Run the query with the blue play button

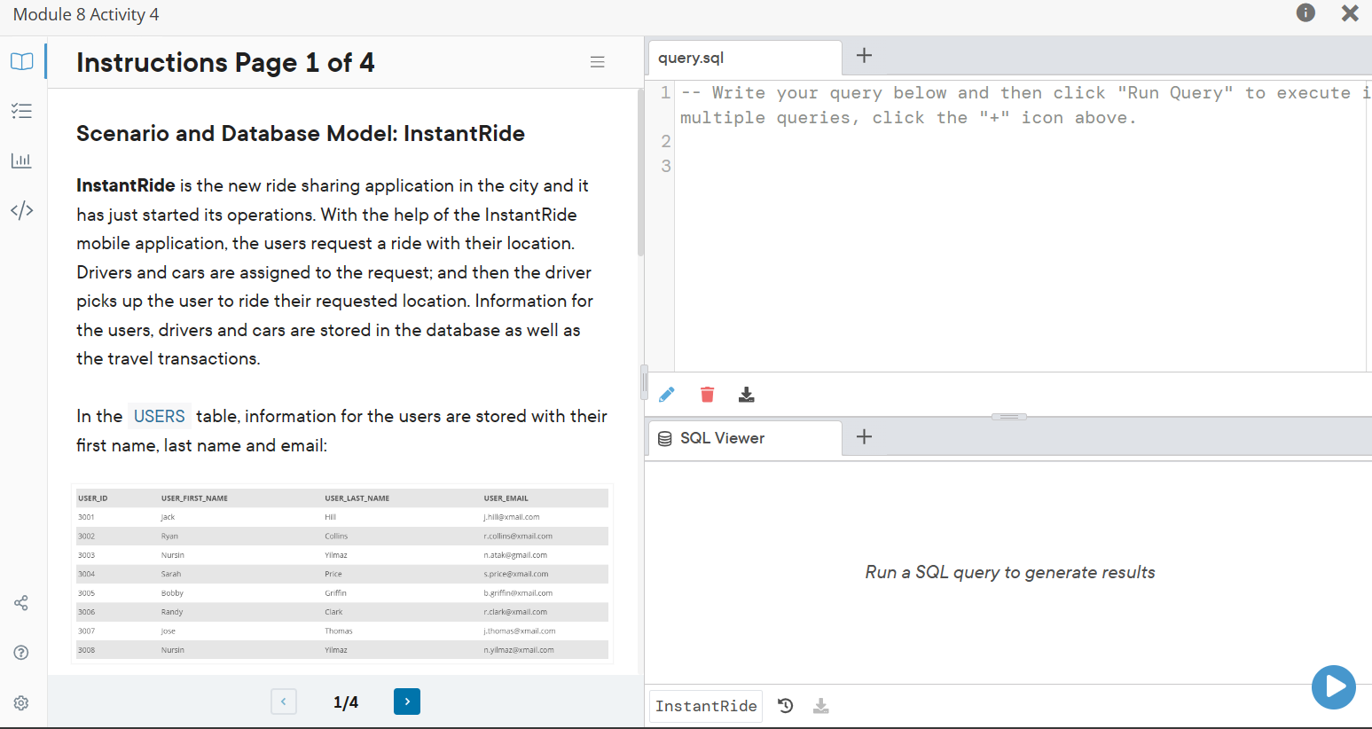[x=1333, y=686]
